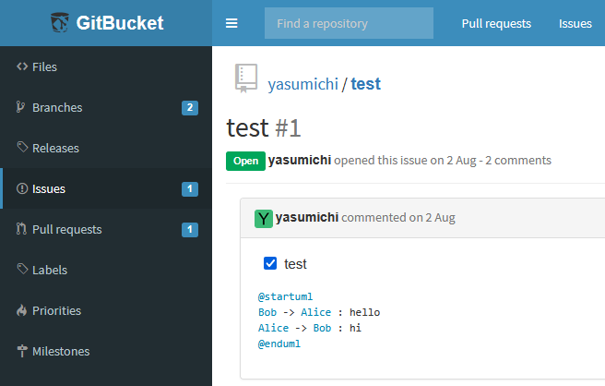Open Issues in top navigation bar
This screenshot has height=386, width=605.
click(x=575, y=23)
